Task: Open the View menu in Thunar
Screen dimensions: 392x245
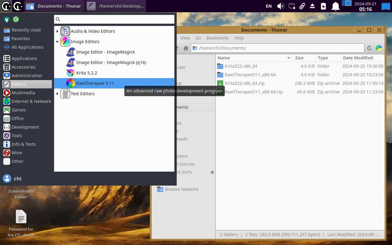Action: 185,38
